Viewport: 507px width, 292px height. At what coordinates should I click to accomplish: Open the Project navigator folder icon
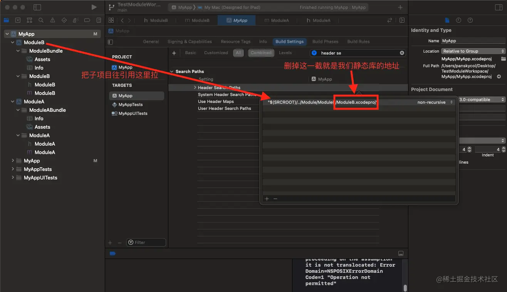click(x=6, y=20)
